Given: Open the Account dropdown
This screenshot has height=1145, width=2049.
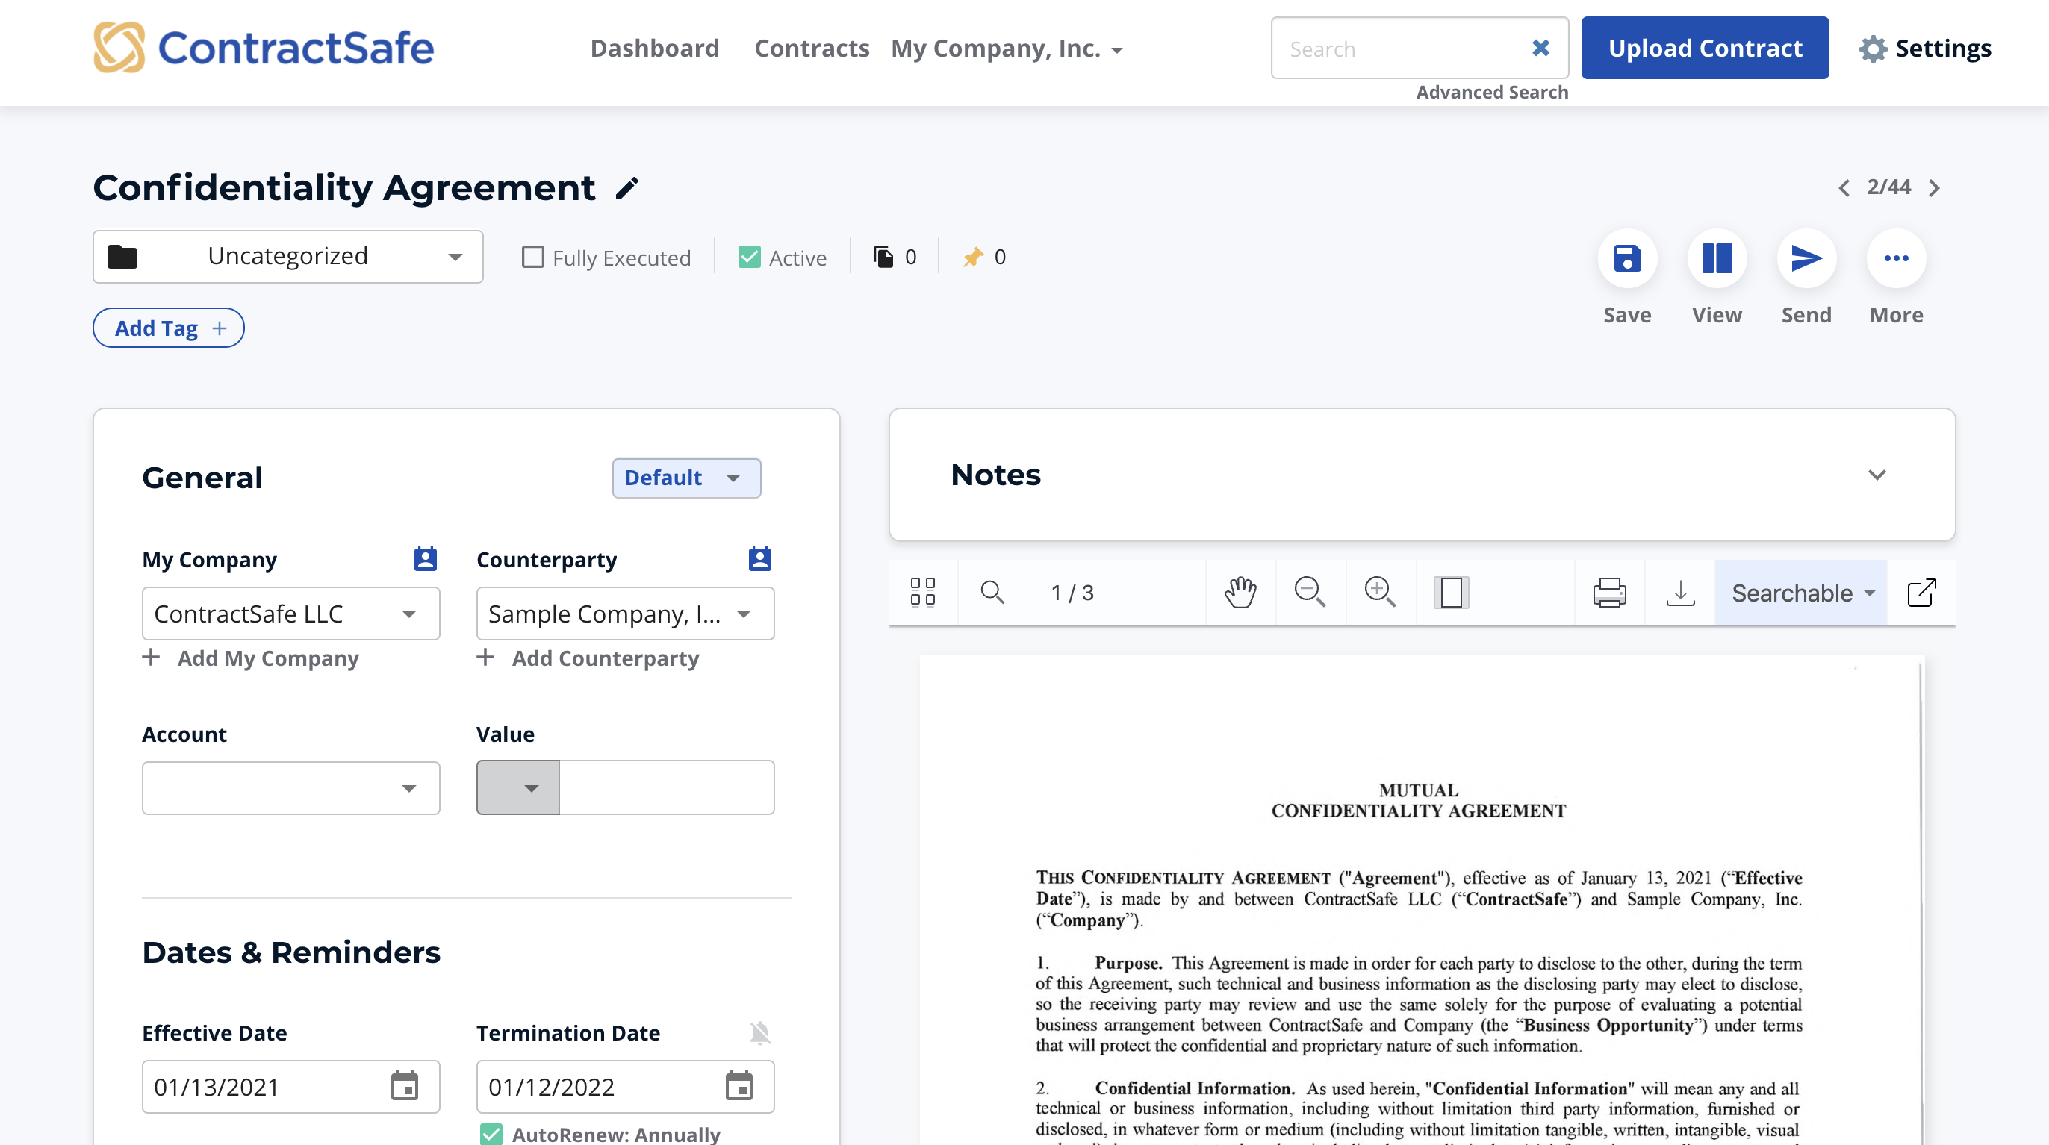Looking at the screenshot, I should coord(290,788).
